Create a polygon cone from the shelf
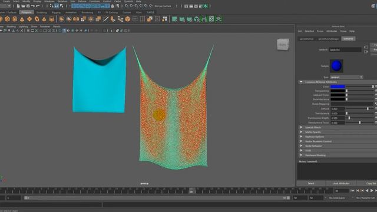The image size is (377, 212). (22, 19)
